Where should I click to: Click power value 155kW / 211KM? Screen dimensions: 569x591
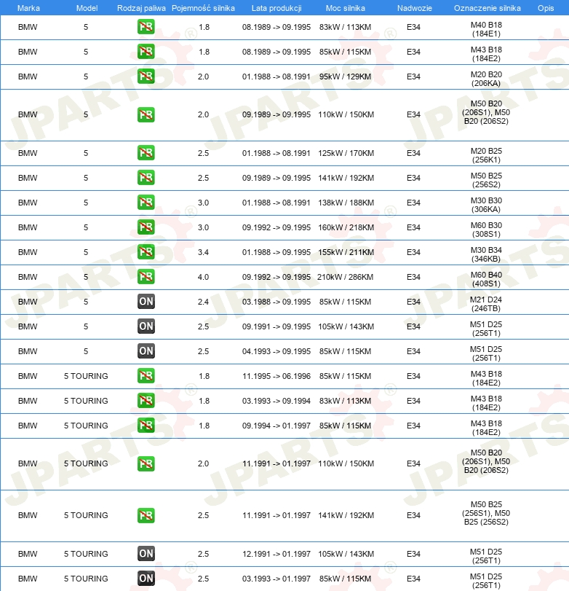pos(346,252)
